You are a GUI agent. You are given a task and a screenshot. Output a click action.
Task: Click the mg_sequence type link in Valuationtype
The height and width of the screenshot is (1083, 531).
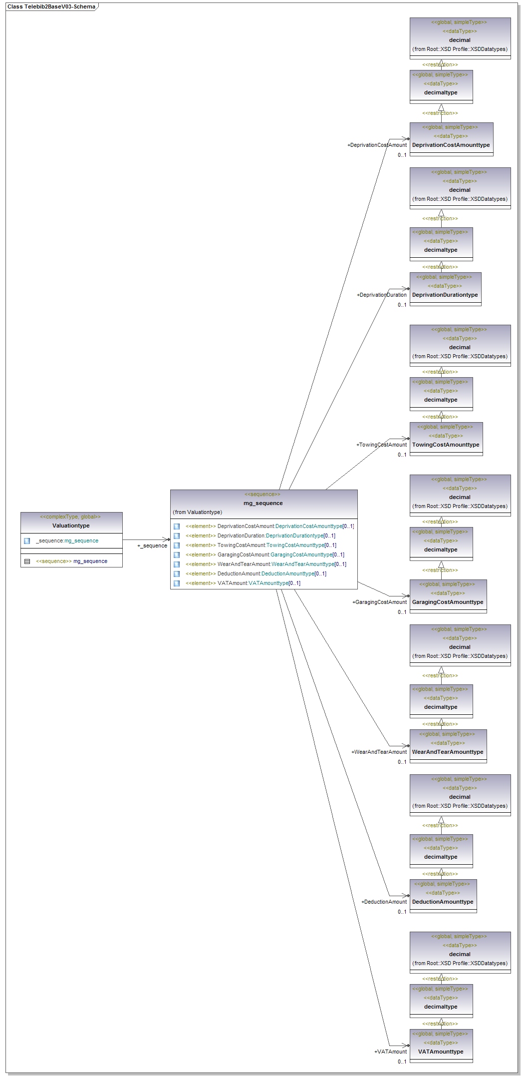tap(81, 541)
